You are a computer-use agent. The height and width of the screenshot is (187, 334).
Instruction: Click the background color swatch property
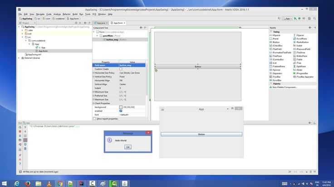click(121, 107)
